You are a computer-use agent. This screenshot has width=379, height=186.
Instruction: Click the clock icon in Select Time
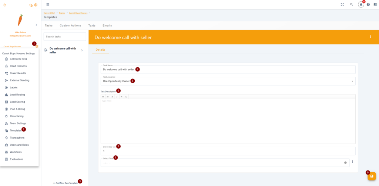pyautogui.click(x=345, y=163)
